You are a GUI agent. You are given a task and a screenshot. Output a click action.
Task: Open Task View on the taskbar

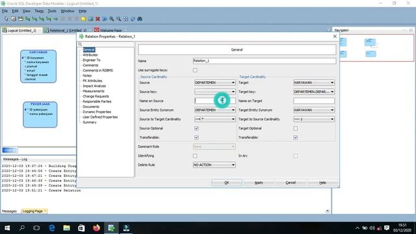pos(36,228)
